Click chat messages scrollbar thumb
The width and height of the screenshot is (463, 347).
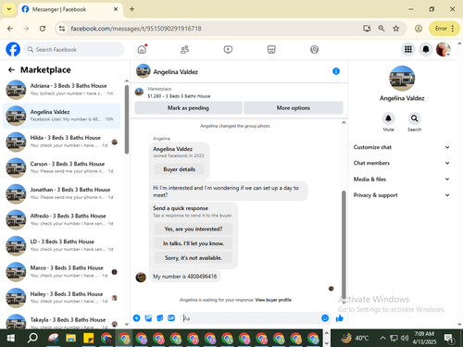pyautogui.click(x=344, y=244)
